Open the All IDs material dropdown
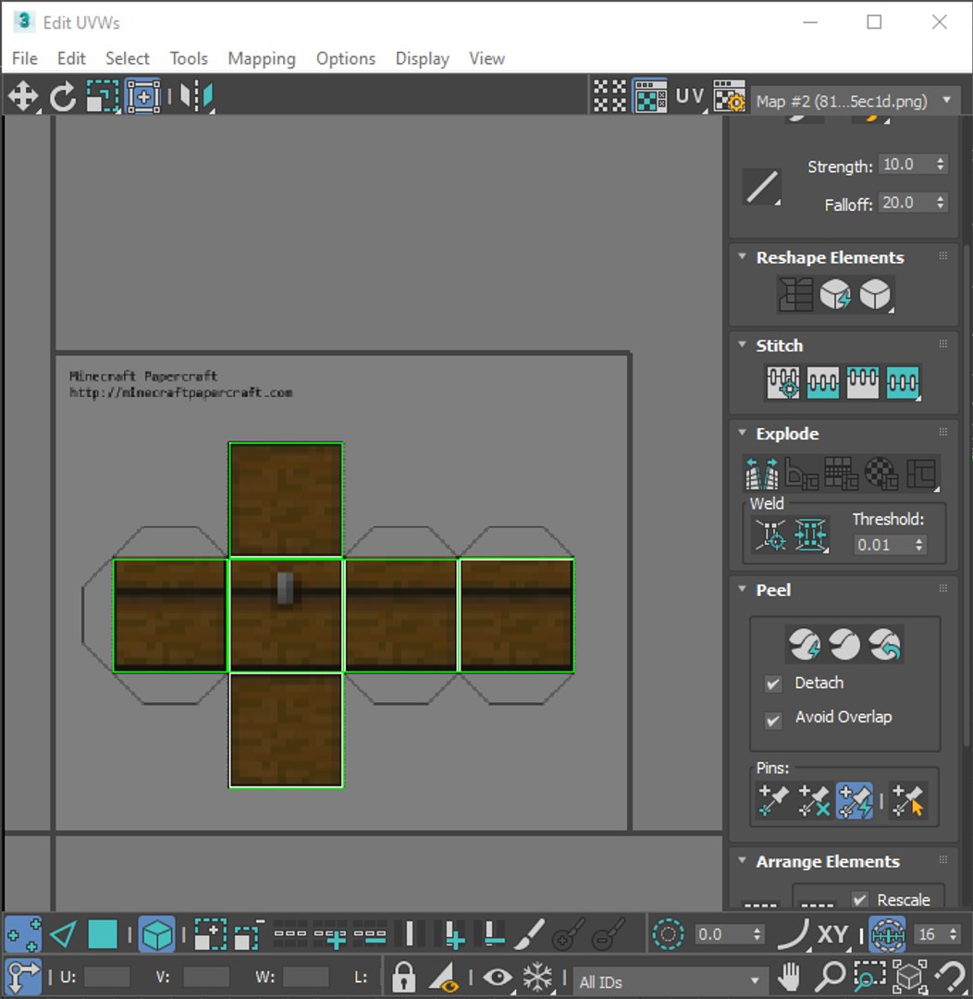The image size is (973, 999). coord(669,981)
